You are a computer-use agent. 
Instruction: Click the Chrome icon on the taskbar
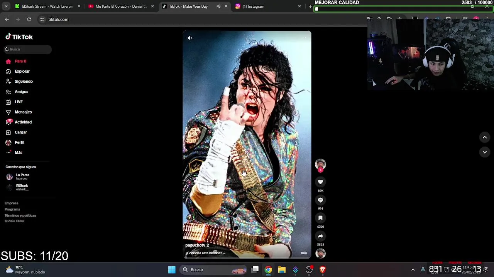(x=268, y=270)
